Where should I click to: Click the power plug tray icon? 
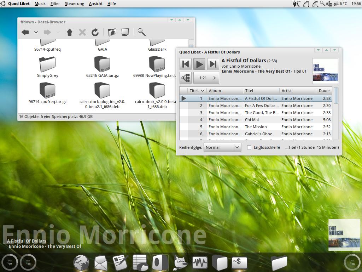[295, 4]
